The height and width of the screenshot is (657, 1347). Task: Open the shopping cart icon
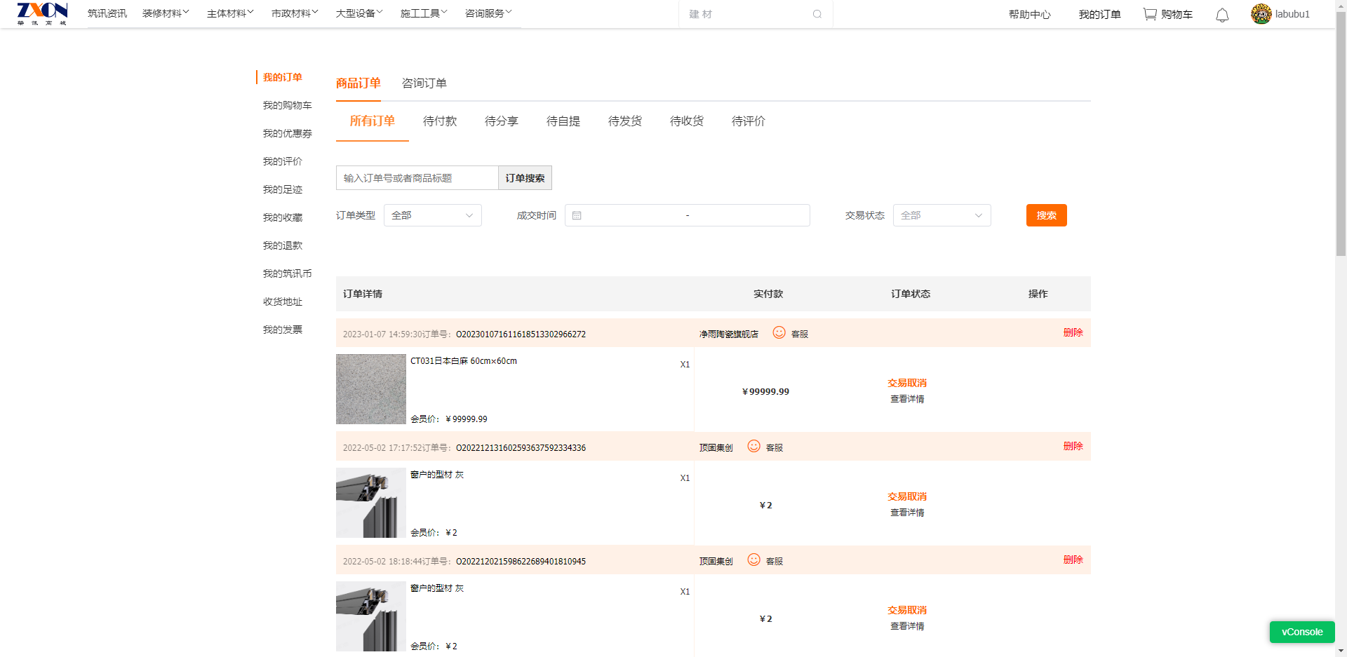(x=1150, y=14)
